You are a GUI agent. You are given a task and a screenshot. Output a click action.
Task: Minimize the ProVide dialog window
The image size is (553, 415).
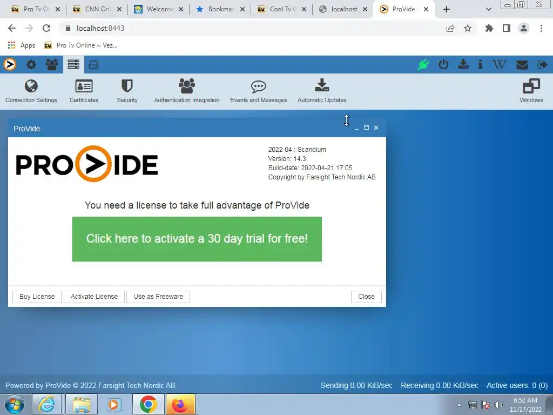[356, 128]
